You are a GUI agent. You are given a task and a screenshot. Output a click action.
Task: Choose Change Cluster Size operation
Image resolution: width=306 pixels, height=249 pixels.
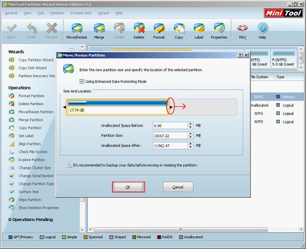click(x=29, y=168)
